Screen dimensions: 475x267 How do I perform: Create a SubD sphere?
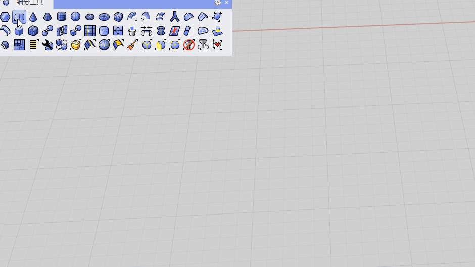click(x=75, y=17)
